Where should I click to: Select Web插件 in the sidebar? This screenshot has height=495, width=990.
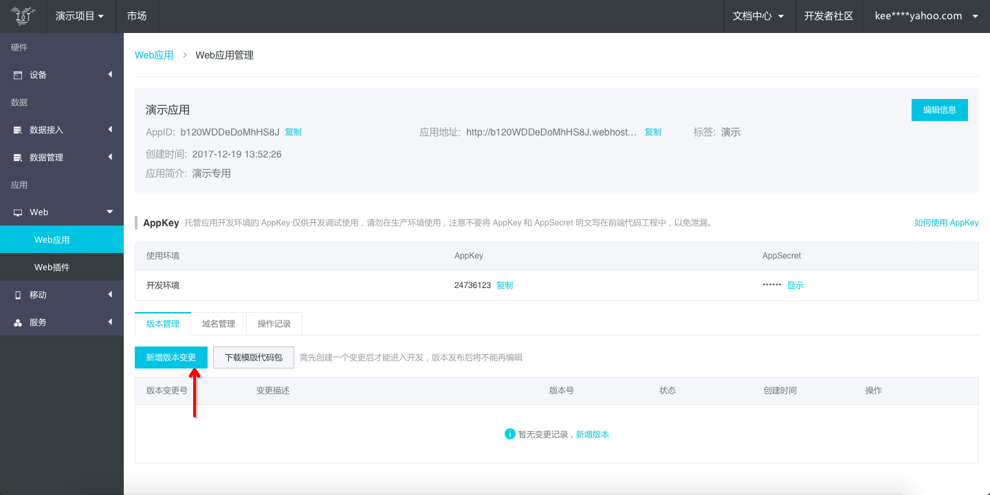(62, 267)
